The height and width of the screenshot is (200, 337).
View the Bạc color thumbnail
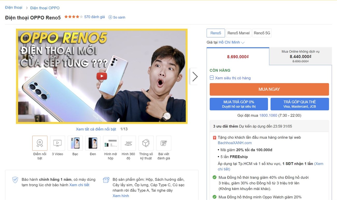pos(75,143)
